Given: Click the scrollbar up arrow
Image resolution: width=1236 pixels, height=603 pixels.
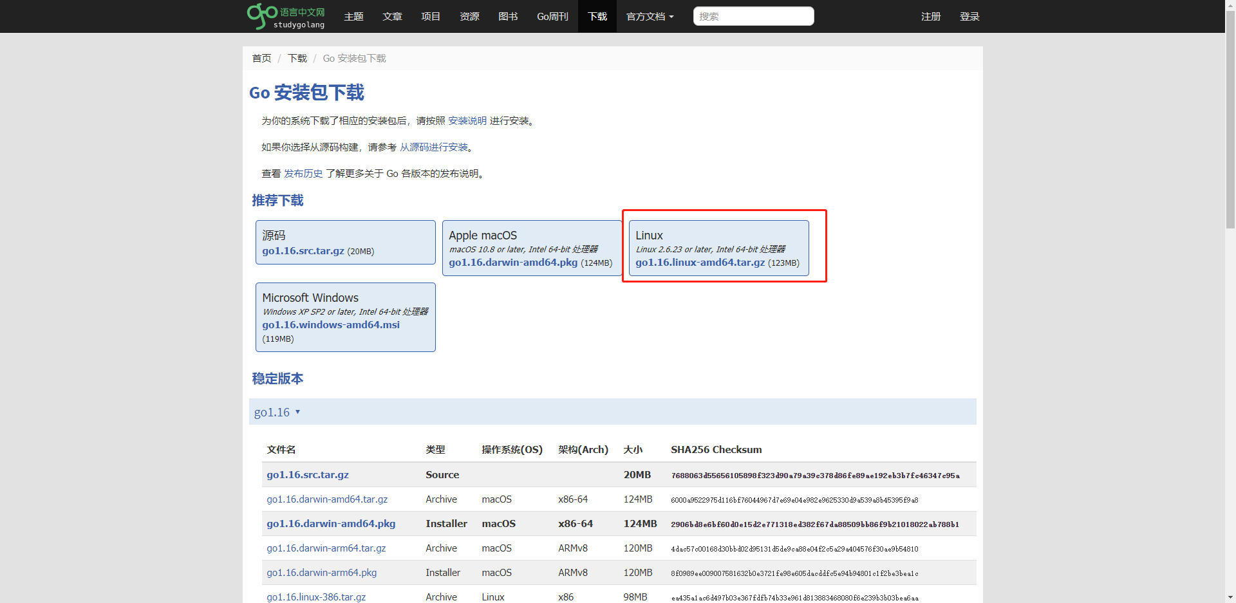Looking at the screenshot, I should pos(1230,5).
